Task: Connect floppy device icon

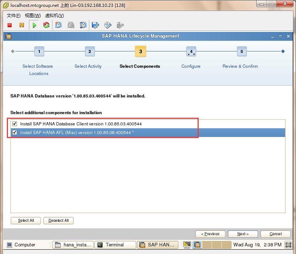Action: (95, 25)
